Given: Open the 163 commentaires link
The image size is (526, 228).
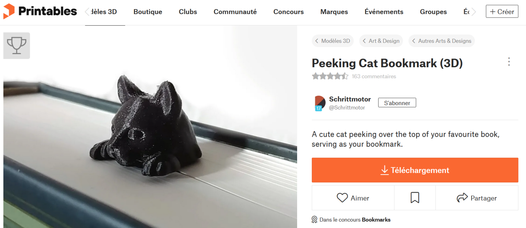Looking at the screenshot, I should [374, 77].
